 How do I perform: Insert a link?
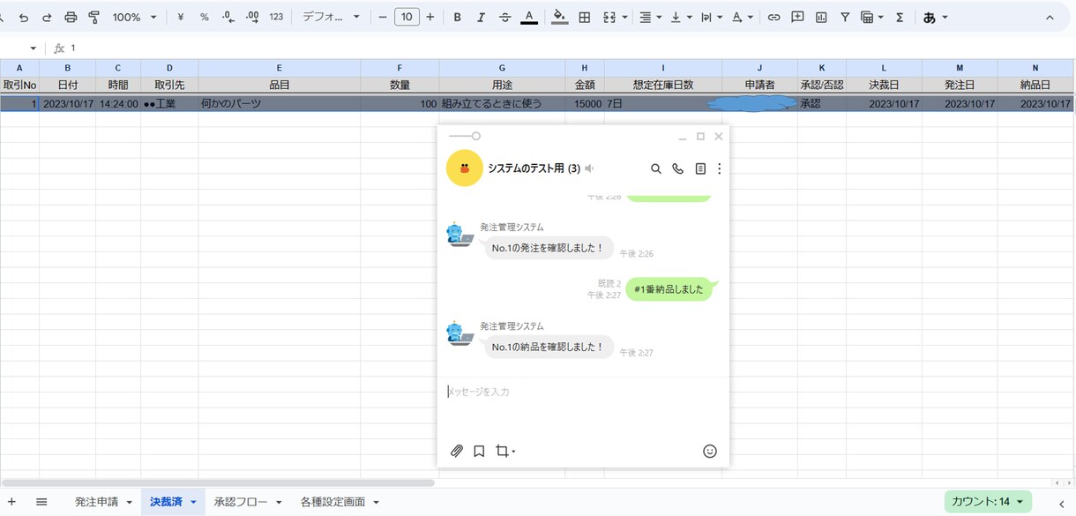coord(773,17)
